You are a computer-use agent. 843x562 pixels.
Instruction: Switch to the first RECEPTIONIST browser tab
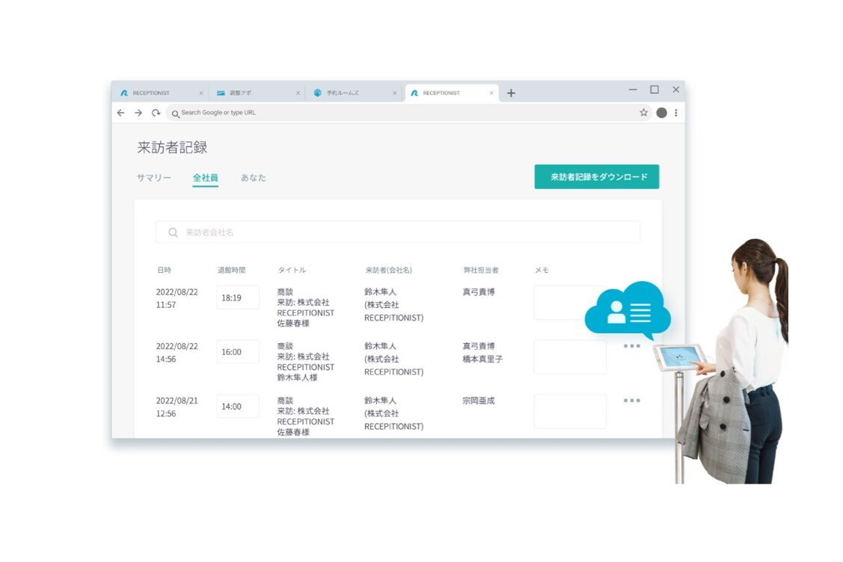point(160,93)
